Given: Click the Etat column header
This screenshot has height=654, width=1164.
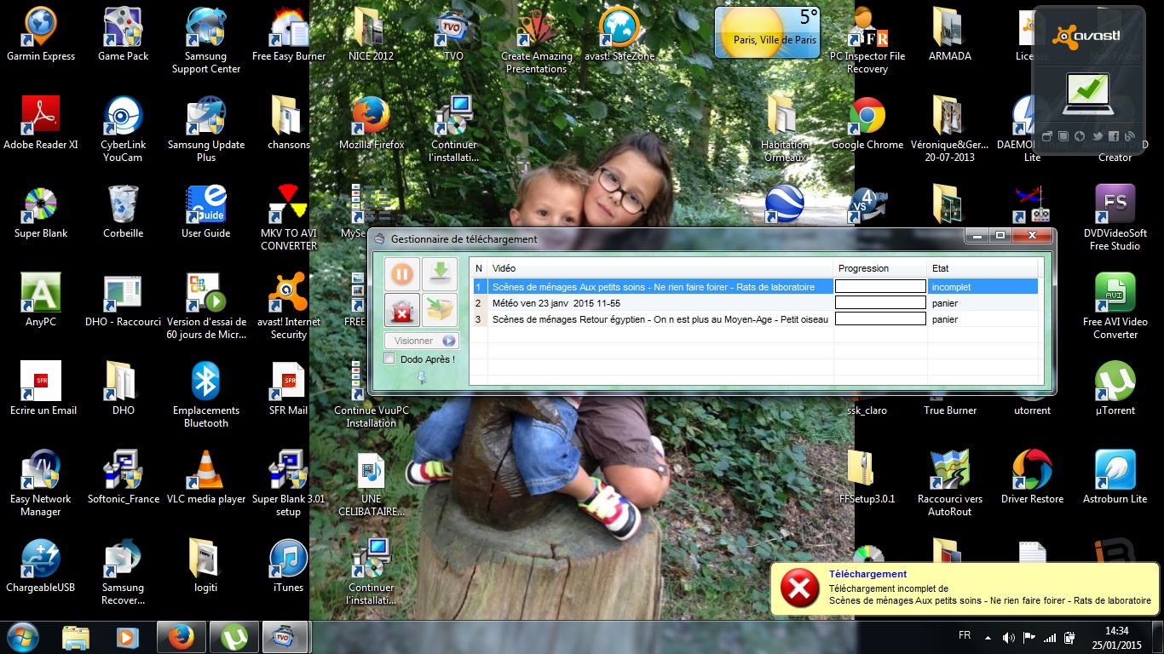Looking at the screenshot, I should (982, 268).
